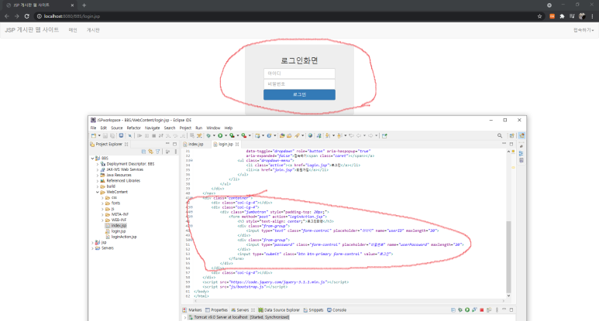Switch to the Markers tab
This screenshot has height=321, width=599.
[192, 310]
